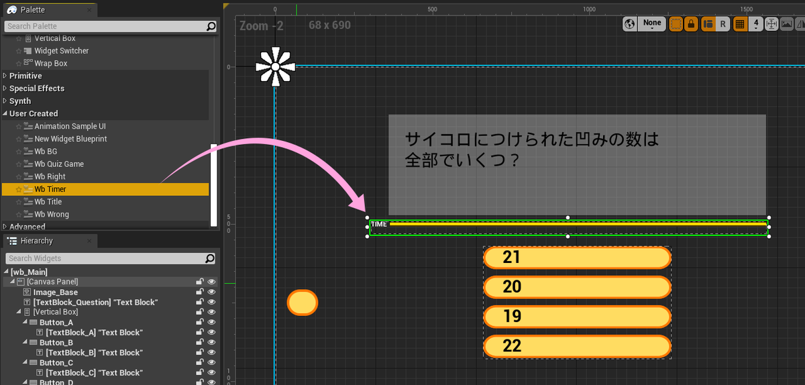
Task: Collapse the Canvas Panel tree node
Action: point(13,282)
